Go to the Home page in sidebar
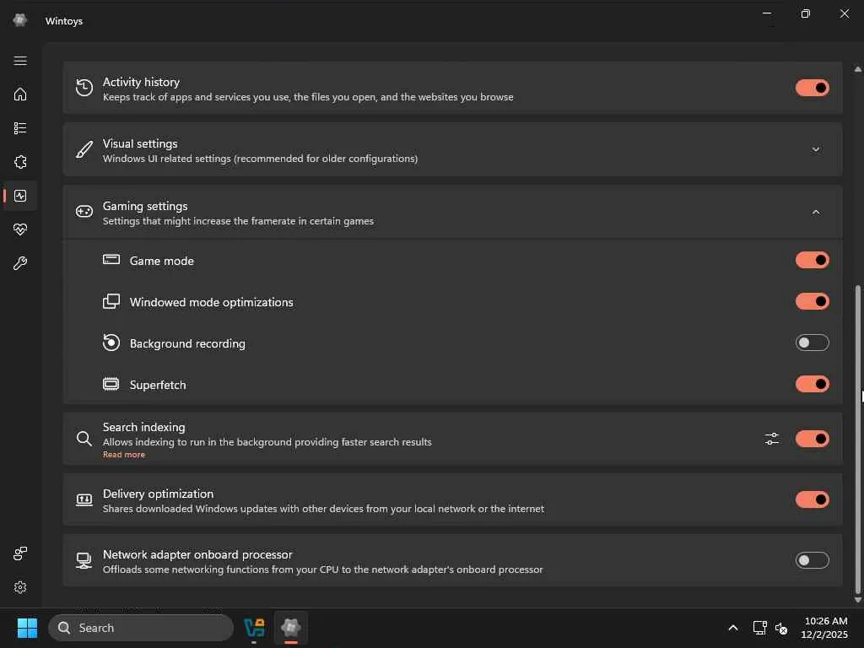The height and width of the screenshot is (648, 864). click(20, 94)
